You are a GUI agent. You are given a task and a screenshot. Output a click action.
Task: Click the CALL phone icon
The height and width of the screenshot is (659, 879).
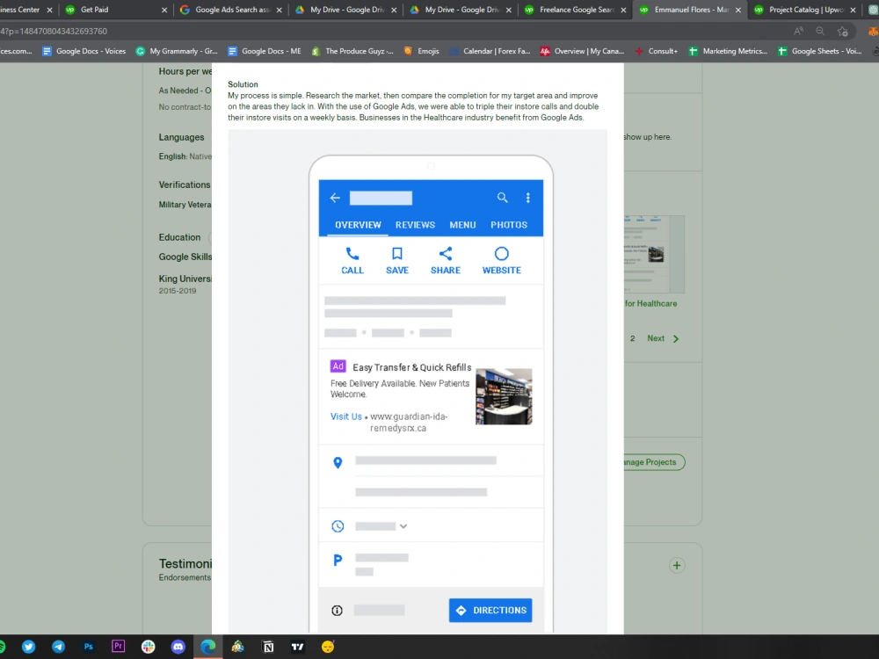click(352, 254)
